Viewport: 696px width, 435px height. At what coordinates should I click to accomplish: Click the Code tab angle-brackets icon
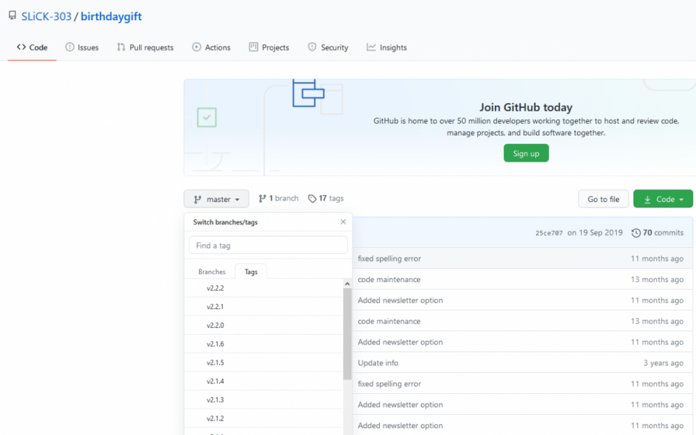tap(21, 47)
